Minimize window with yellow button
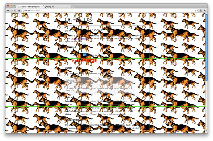 (x=11, y=6)
